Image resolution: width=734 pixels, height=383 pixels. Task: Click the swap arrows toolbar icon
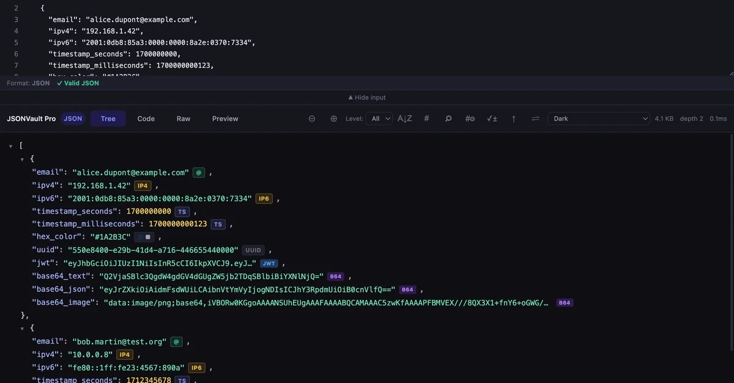535,119
